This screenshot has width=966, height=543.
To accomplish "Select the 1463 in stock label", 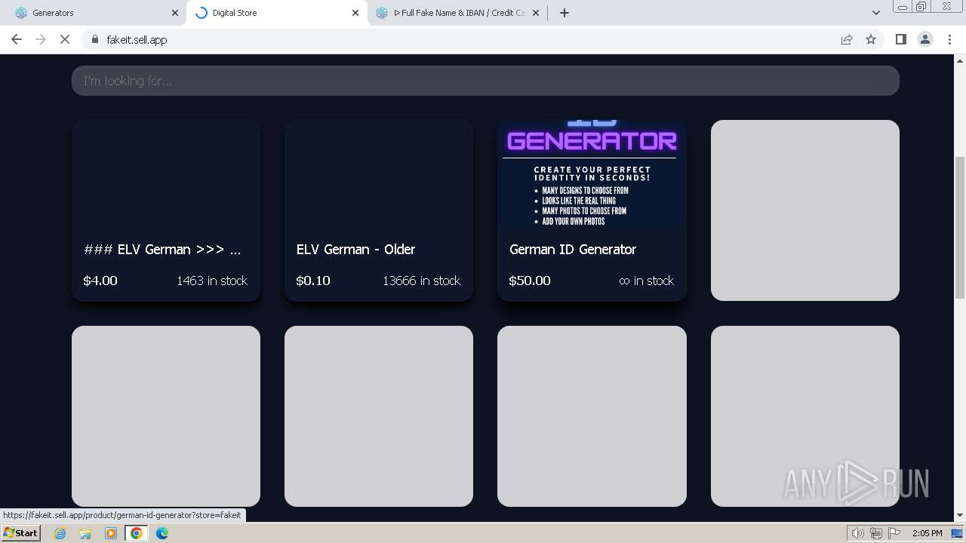I will [212, 281].
